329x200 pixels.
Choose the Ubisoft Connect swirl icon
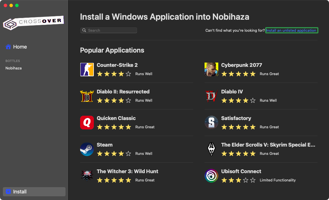(x=211, y=176)
